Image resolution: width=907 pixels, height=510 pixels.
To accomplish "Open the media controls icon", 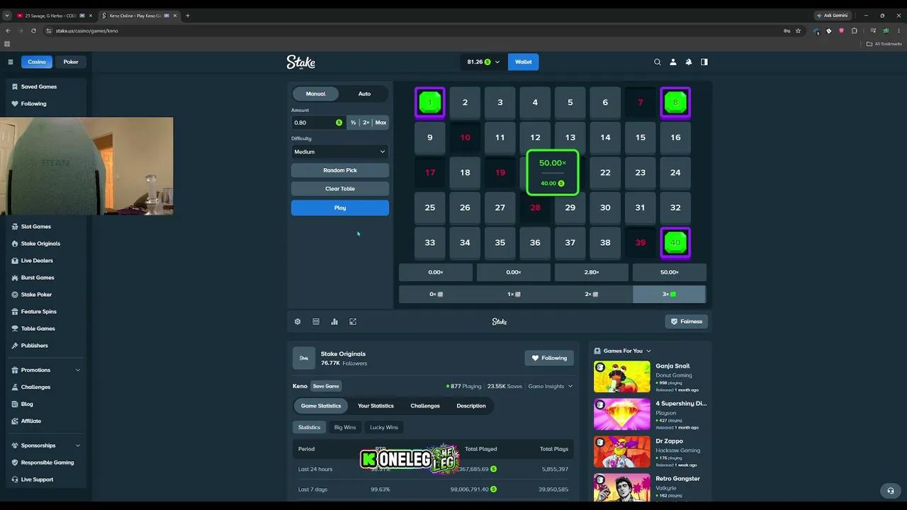I will click(873, 30).
